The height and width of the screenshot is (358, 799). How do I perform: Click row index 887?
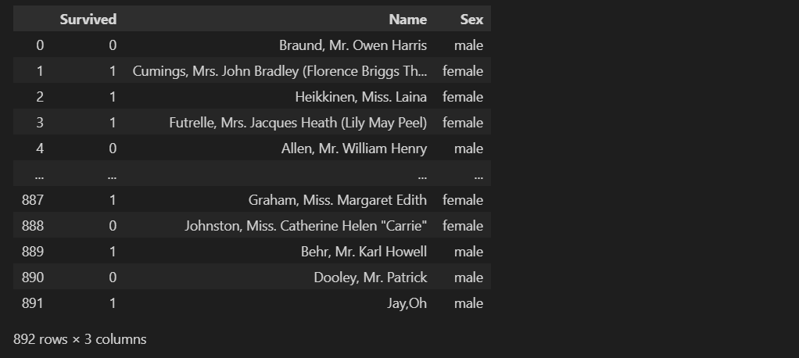(x=33, y=200)
